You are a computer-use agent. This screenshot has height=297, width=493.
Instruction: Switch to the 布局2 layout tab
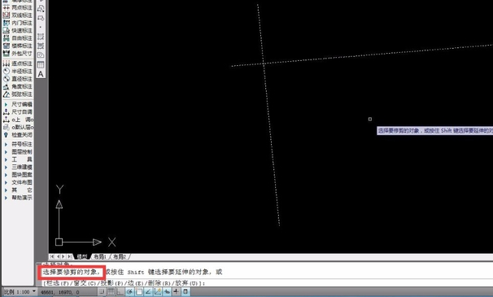tap(120, 257)
